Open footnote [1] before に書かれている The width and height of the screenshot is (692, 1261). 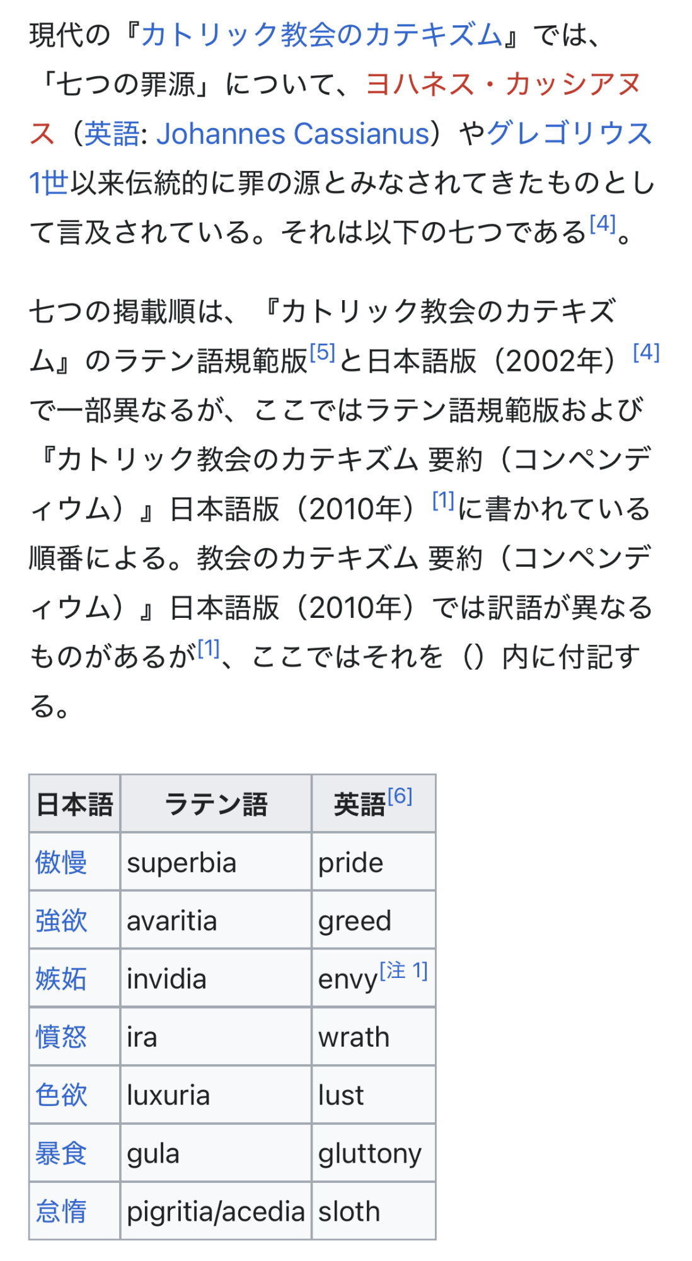pyautogui.click(x=443, y=501)
